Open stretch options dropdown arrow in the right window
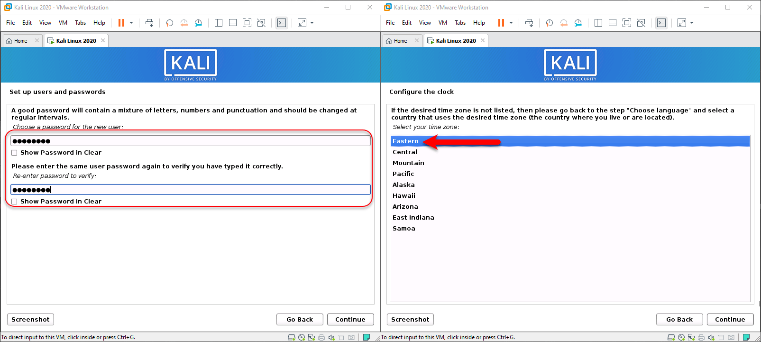The width and height of the screenshot is (761, 342). pos(692,23)
